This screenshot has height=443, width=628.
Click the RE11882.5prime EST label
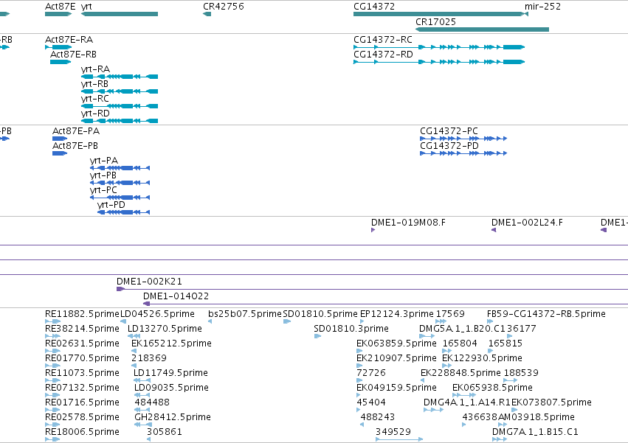pyautogui.click(x=82, y=314)
